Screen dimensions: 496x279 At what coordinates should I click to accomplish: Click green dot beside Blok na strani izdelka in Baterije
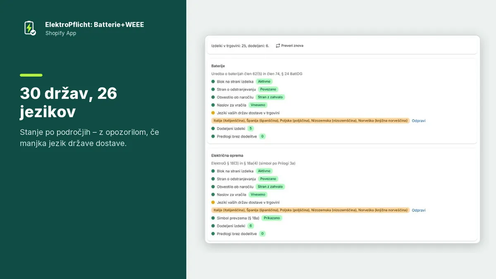pos(213,82)
